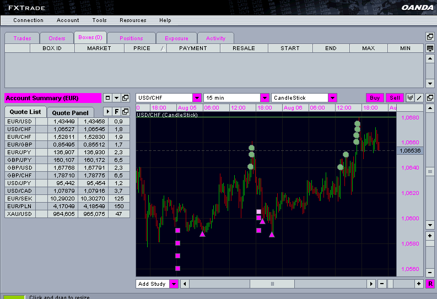Switch to the Quote Panel tab
This screenshot has height=299, width=437.
pyautogui.click(x=70, y=113)
